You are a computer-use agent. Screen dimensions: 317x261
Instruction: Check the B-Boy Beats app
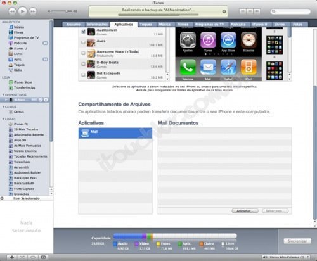(x=83, y=64)
